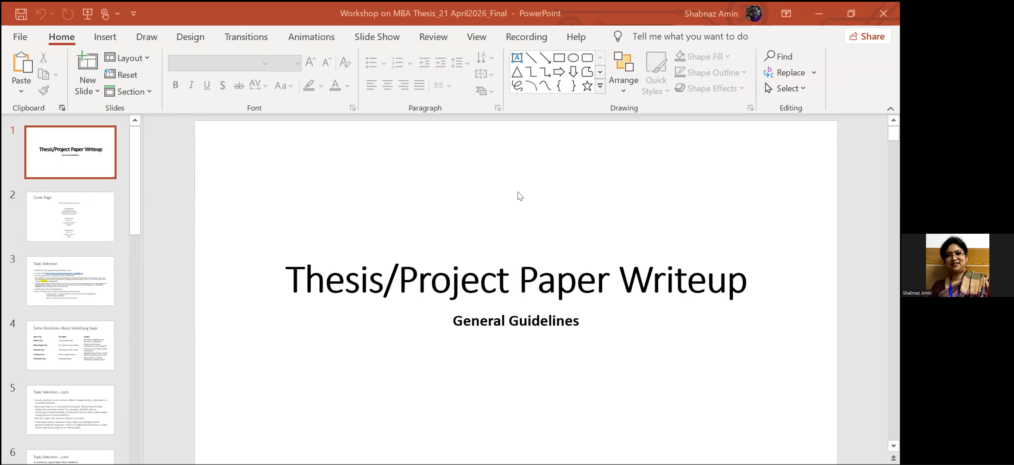This screenshot has width=1014, height=465.
Task: Click Replace button
Action: tap(785, 72)
